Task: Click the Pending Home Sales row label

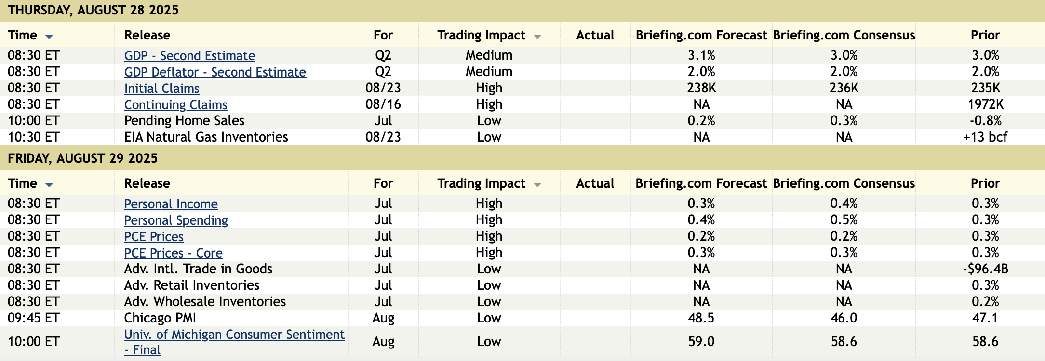Action: 184,121
